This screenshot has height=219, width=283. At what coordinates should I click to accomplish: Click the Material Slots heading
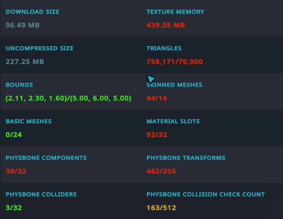point(173,121)
